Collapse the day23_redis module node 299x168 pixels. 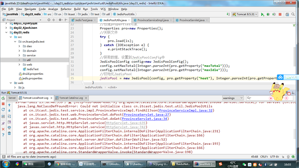(6, 32)
